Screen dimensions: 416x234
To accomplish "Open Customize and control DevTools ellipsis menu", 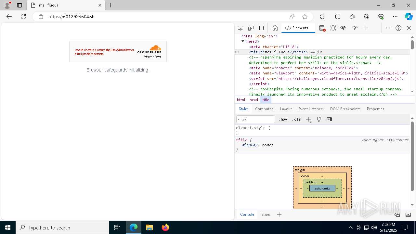I will (x=388, y=28).
